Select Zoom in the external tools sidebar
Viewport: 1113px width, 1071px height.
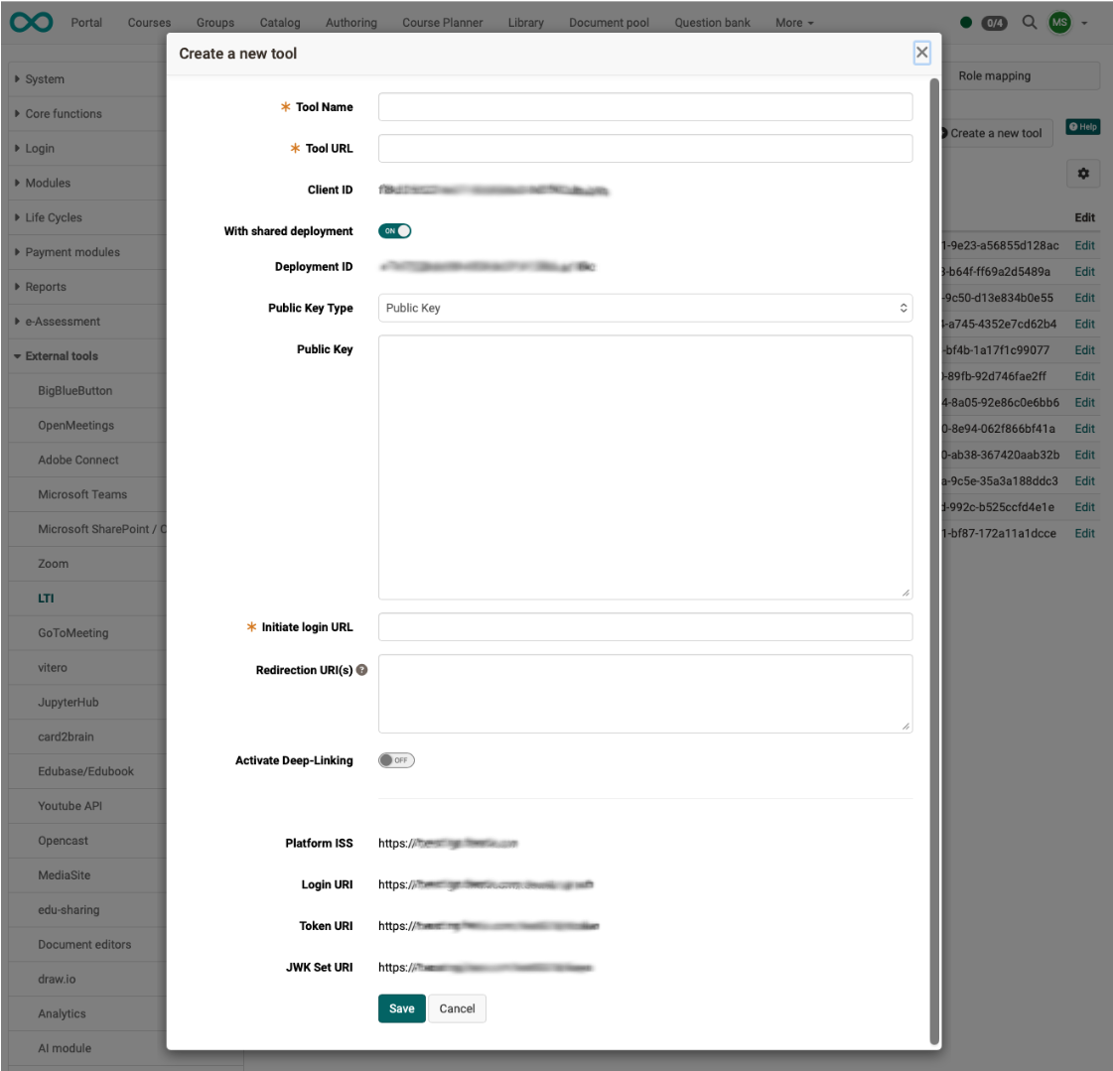pyautogui.click(x=53, y=563)
